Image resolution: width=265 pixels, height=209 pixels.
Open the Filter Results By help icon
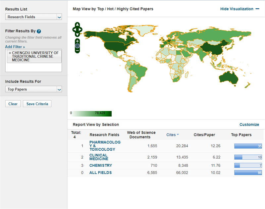pos(39,31)
